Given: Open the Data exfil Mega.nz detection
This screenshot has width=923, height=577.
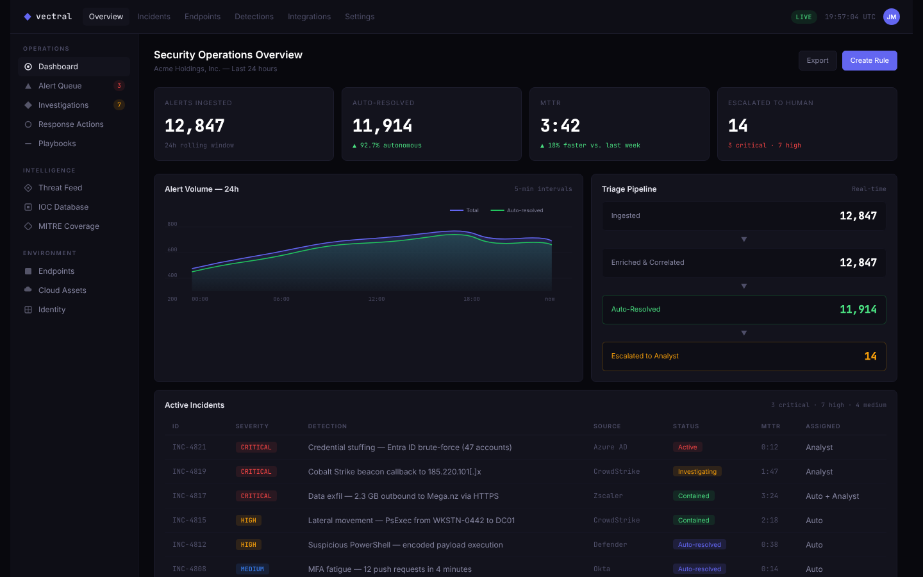Looking at the screenshot, I should coord(404,496).
